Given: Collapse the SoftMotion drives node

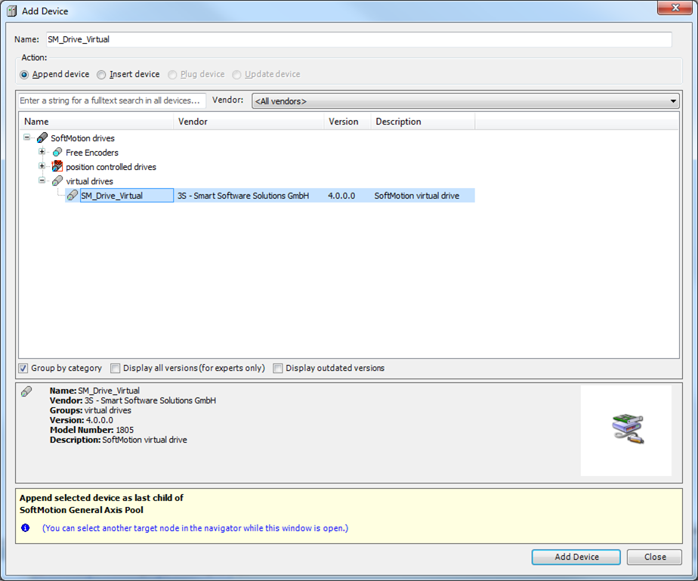Looking at the screenshot, I should tap(27, 138).
